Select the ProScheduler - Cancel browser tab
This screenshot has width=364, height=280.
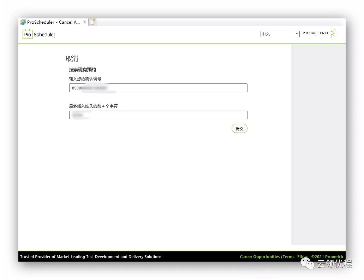point(53,22)
